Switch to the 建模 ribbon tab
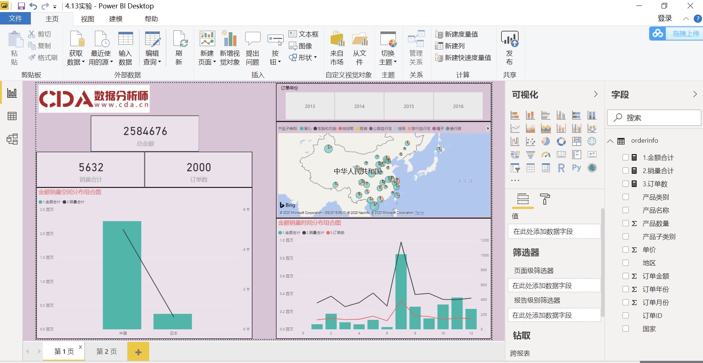 click(116, 19)
